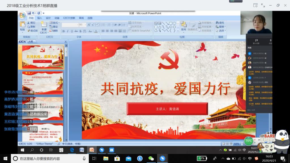Screen dimensions: 290x163
Task: Open the Select (选择) dropdown
Action: click(220, 31)
